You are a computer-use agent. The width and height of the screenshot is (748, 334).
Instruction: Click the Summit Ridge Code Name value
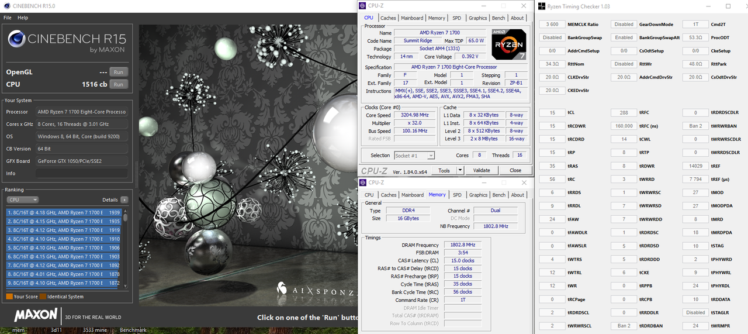[x=418, y=41]
